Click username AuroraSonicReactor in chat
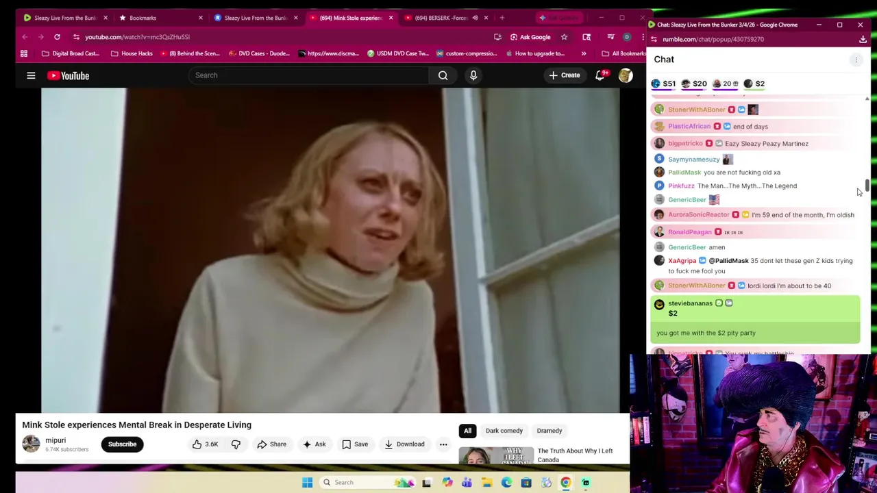Viewport: 877px width, 493px height. click(698, 215)
